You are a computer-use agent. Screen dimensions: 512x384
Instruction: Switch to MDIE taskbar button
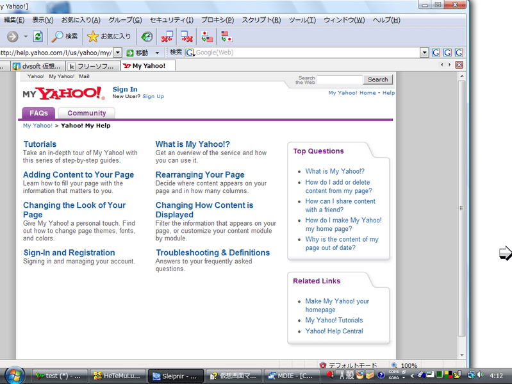point(291,376)
